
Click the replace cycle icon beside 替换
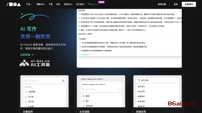point(84,96)
